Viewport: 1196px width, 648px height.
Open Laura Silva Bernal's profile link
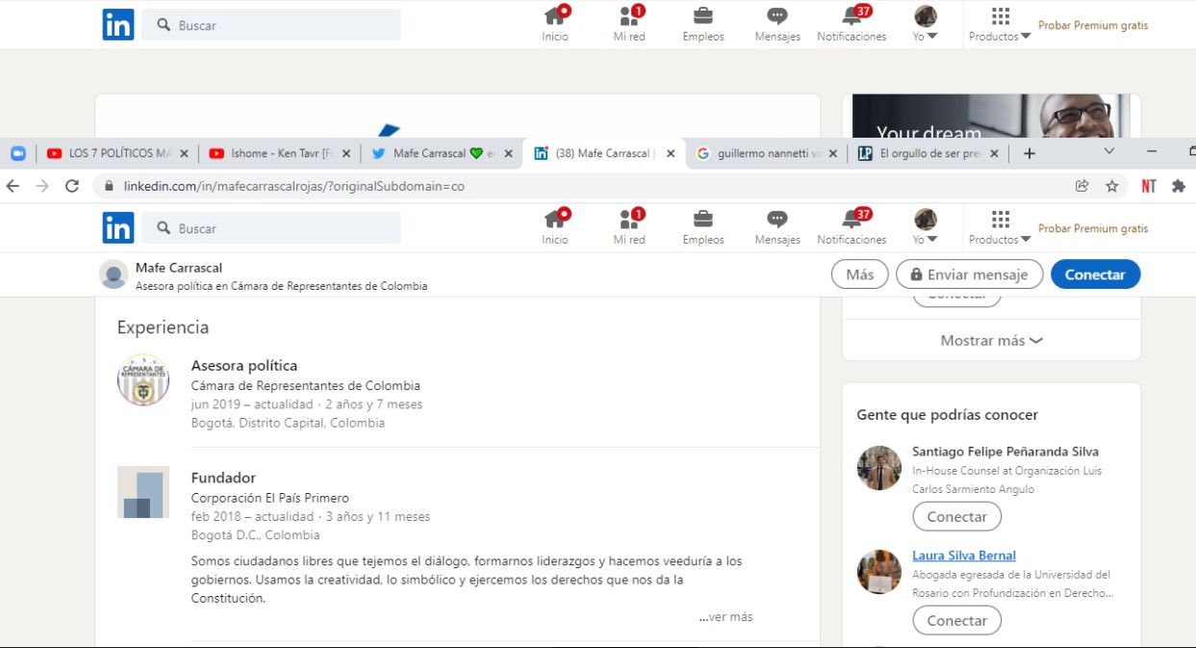coord(966,555)
